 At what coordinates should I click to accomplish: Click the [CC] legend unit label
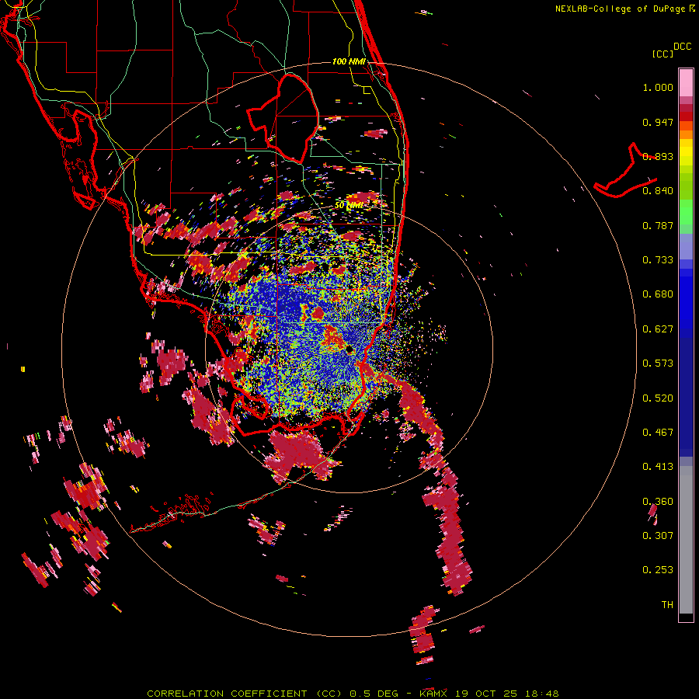tap(662, 54)
